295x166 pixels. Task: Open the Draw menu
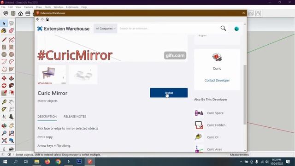click(39, 7)
